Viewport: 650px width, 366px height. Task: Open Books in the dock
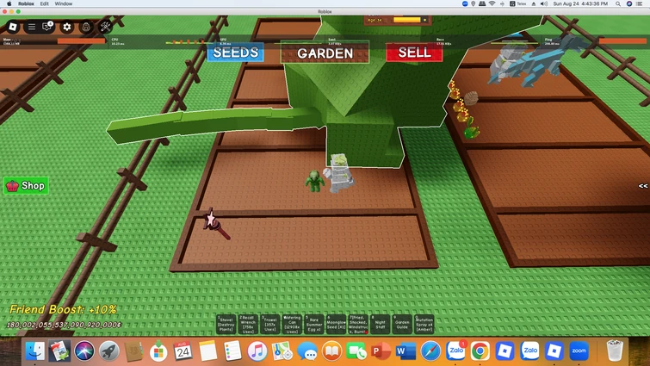pyautogui.click(x=331, y=351)
